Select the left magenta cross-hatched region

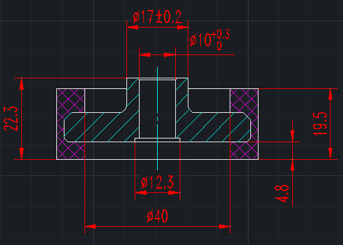(71, 124)
